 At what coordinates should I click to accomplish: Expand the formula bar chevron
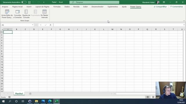coord(184,25)
